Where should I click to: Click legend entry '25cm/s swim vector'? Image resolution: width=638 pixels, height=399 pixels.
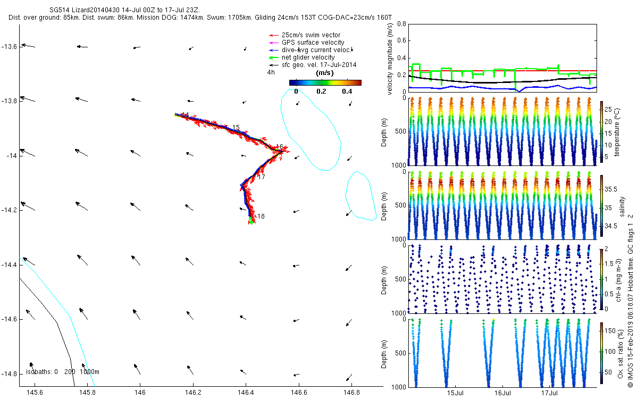click(x=311, y=35)
